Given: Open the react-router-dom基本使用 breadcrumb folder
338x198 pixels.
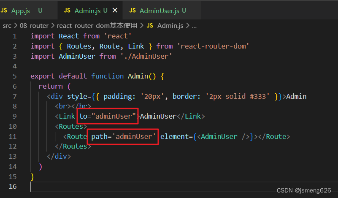Looking at the screenshot, I should [x=97, y=26].
